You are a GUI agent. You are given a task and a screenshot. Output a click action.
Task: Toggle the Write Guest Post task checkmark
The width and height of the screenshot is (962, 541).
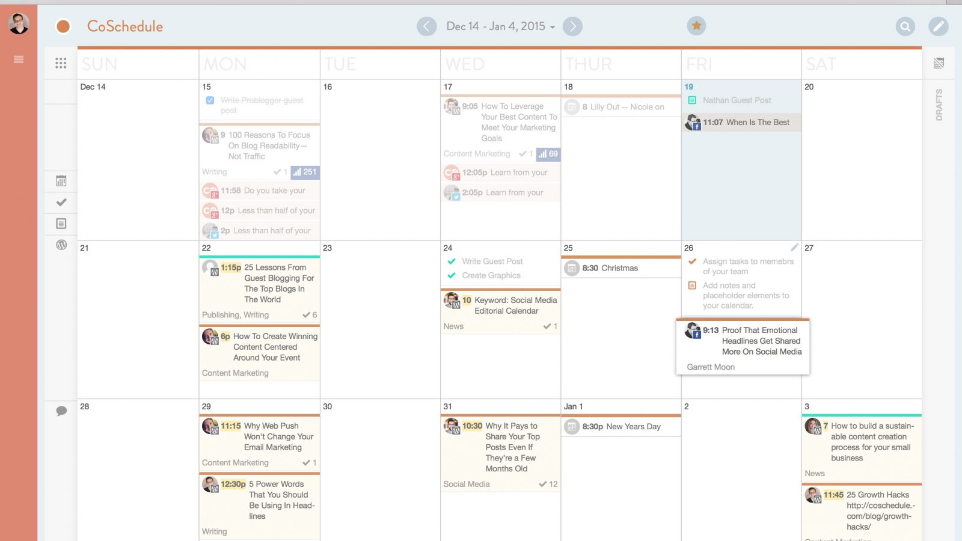(x=452, y=261)
